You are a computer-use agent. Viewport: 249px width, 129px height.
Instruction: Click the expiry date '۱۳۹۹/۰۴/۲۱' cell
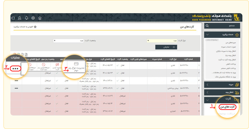(x=108, y=88)
